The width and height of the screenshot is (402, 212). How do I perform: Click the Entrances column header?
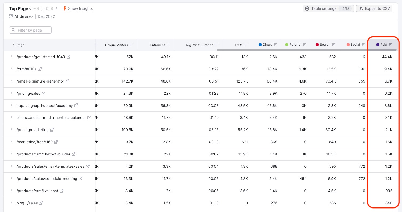tap(157, 45)
